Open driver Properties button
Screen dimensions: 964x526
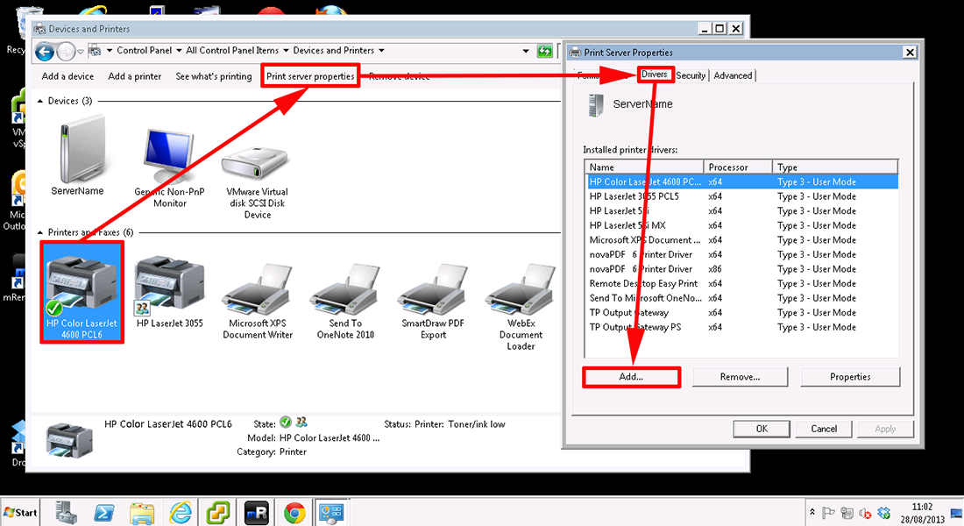(x=850, y=377)
